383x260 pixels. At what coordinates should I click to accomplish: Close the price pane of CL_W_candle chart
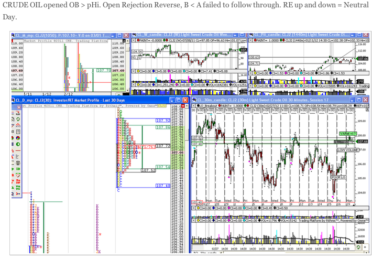134,40
